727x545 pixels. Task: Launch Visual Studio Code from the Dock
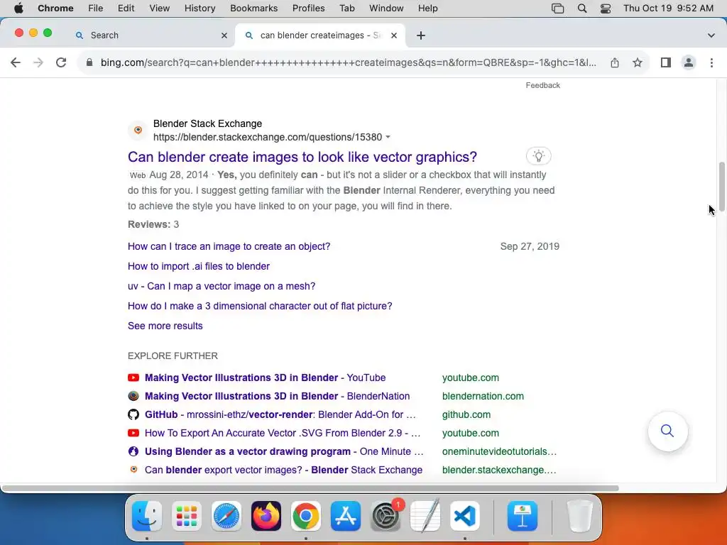point(464,516)
